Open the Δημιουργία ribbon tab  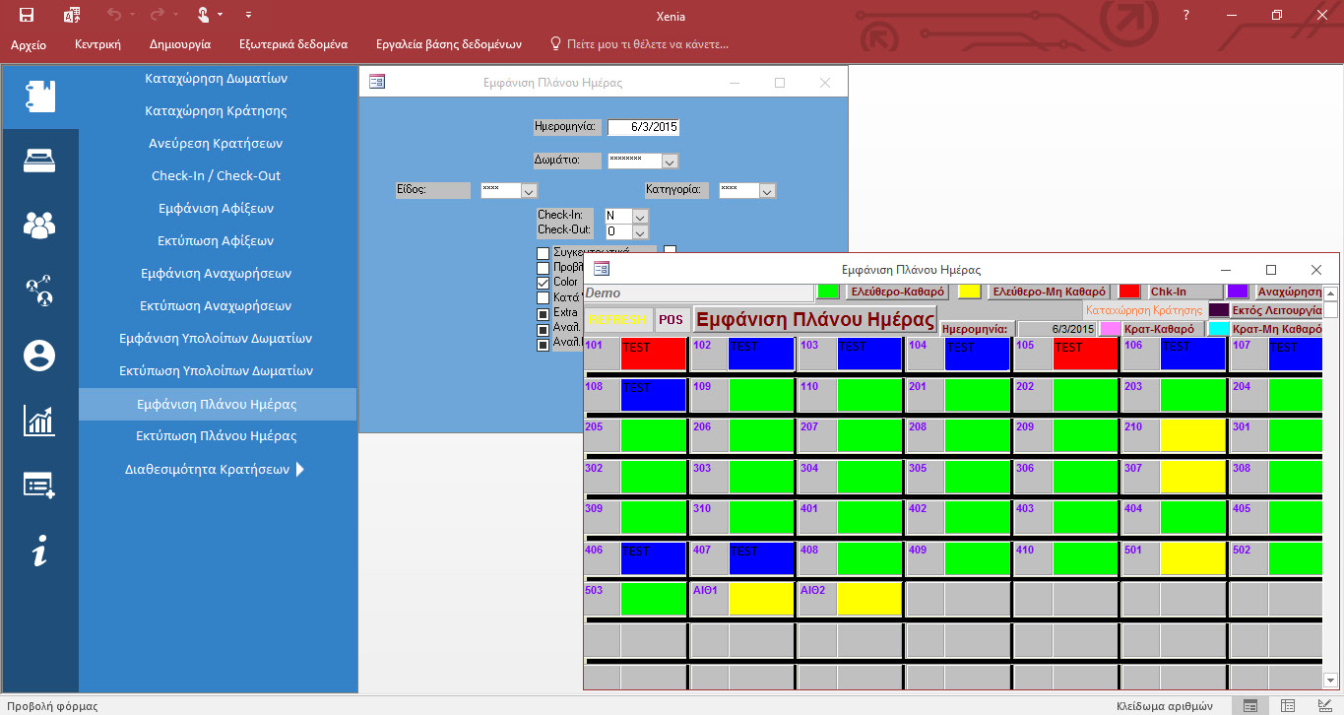(x=180, y=44)
